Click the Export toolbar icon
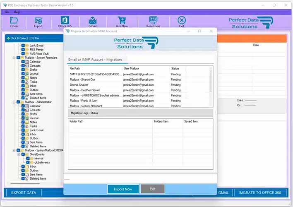Viewport: 293px width, 207px height. tap(38, 22)
